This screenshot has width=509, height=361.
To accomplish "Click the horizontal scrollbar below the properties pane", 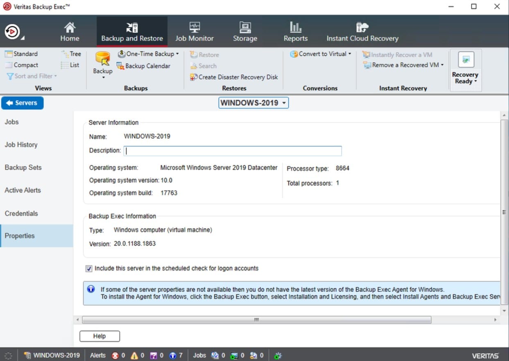I will click(x=256, y=320).
